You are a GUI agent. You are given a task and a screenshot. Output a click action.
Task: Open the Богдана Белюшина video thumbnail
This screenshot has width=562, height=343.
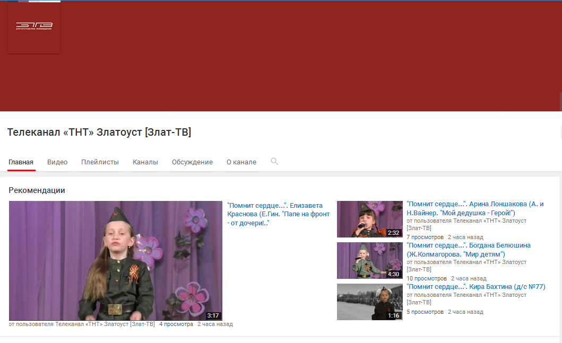tap(369, 260)
